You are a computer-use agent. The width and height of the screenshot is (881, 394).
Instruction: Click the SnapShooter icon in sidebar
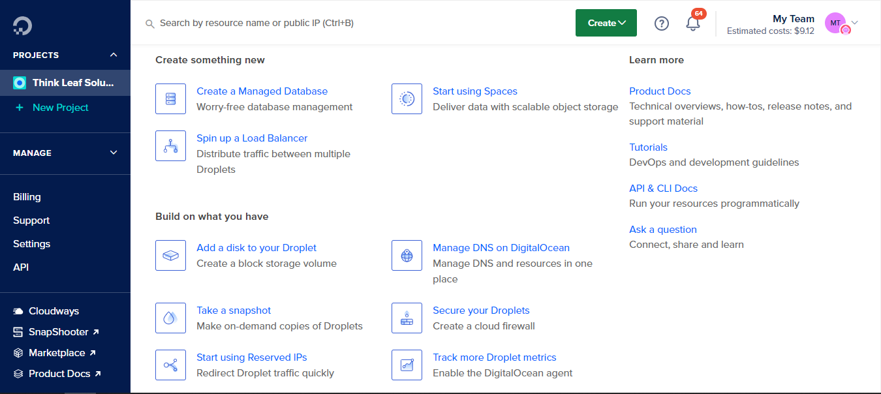coord(18,332)
